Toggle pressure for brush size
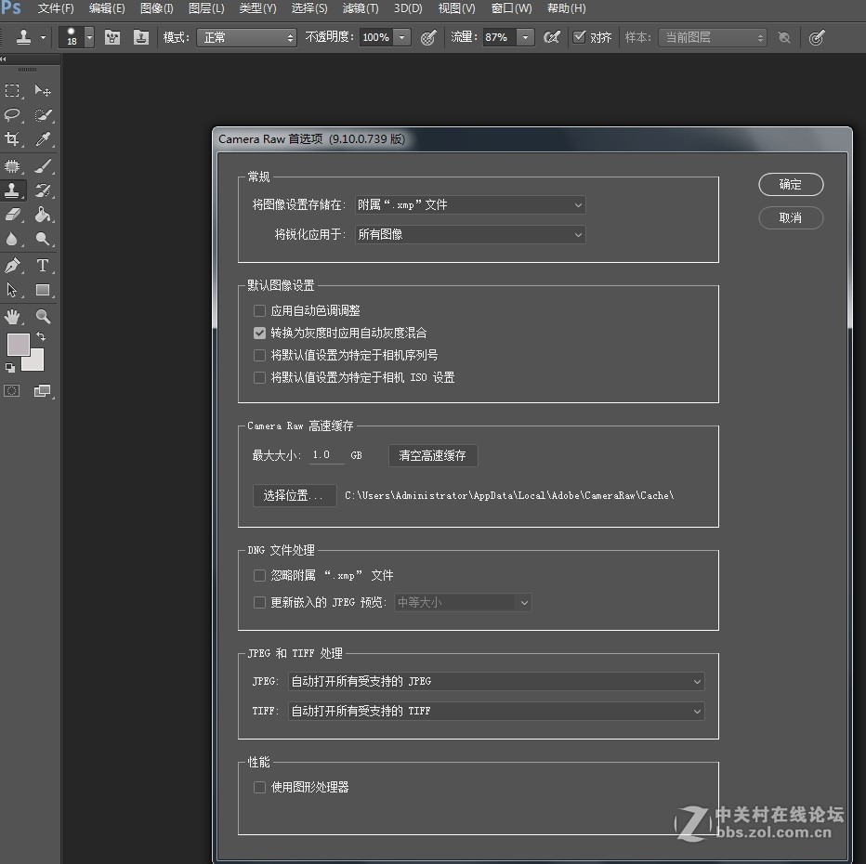The width and height of the screenshot is (866, 864). (817, 37)
